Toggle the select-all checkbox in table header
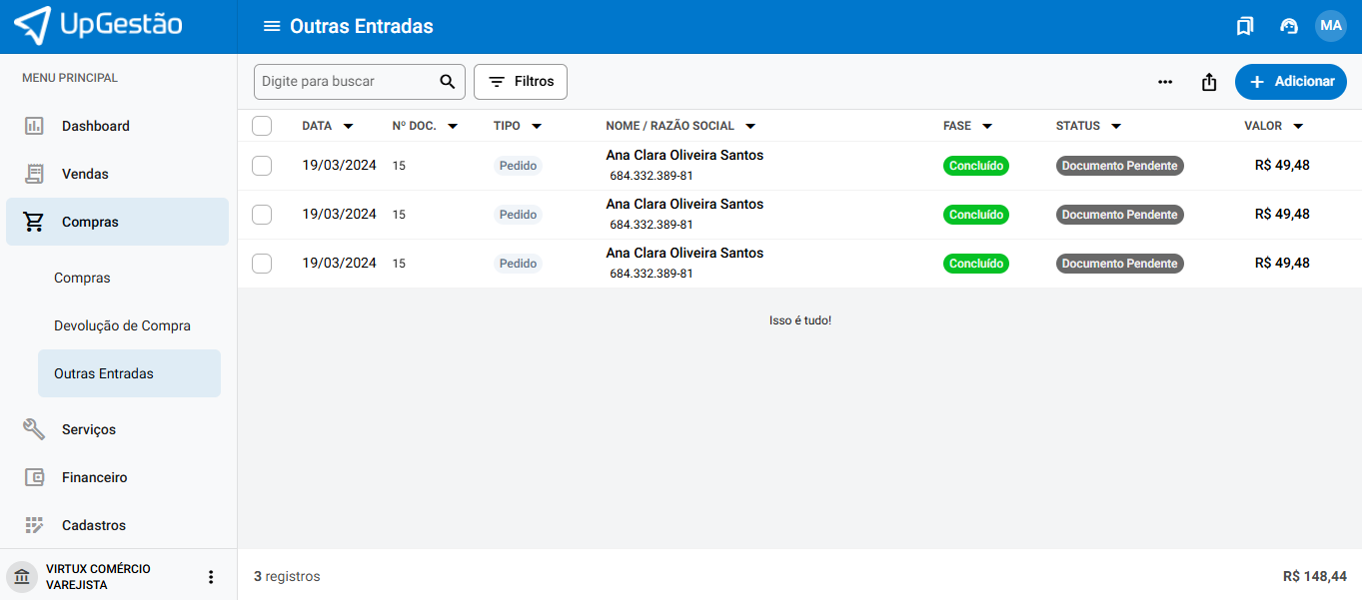 coord(262,126)
